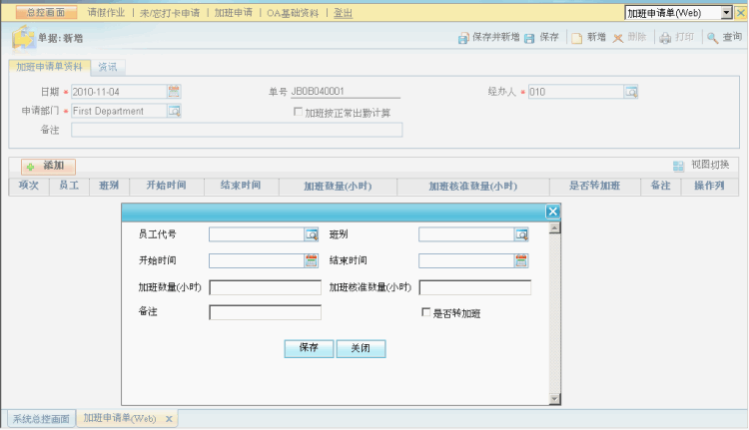
Task: Click the 关闭 button in dialog
Action: click(361, 348)
